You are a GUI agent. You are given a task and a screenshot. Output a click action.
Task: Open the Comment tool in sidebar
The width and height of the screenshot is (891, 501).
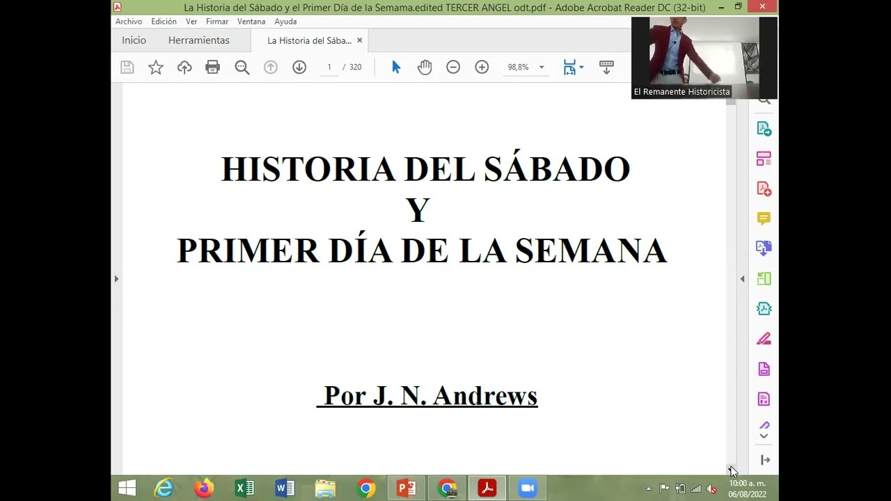tap(764, 218)
